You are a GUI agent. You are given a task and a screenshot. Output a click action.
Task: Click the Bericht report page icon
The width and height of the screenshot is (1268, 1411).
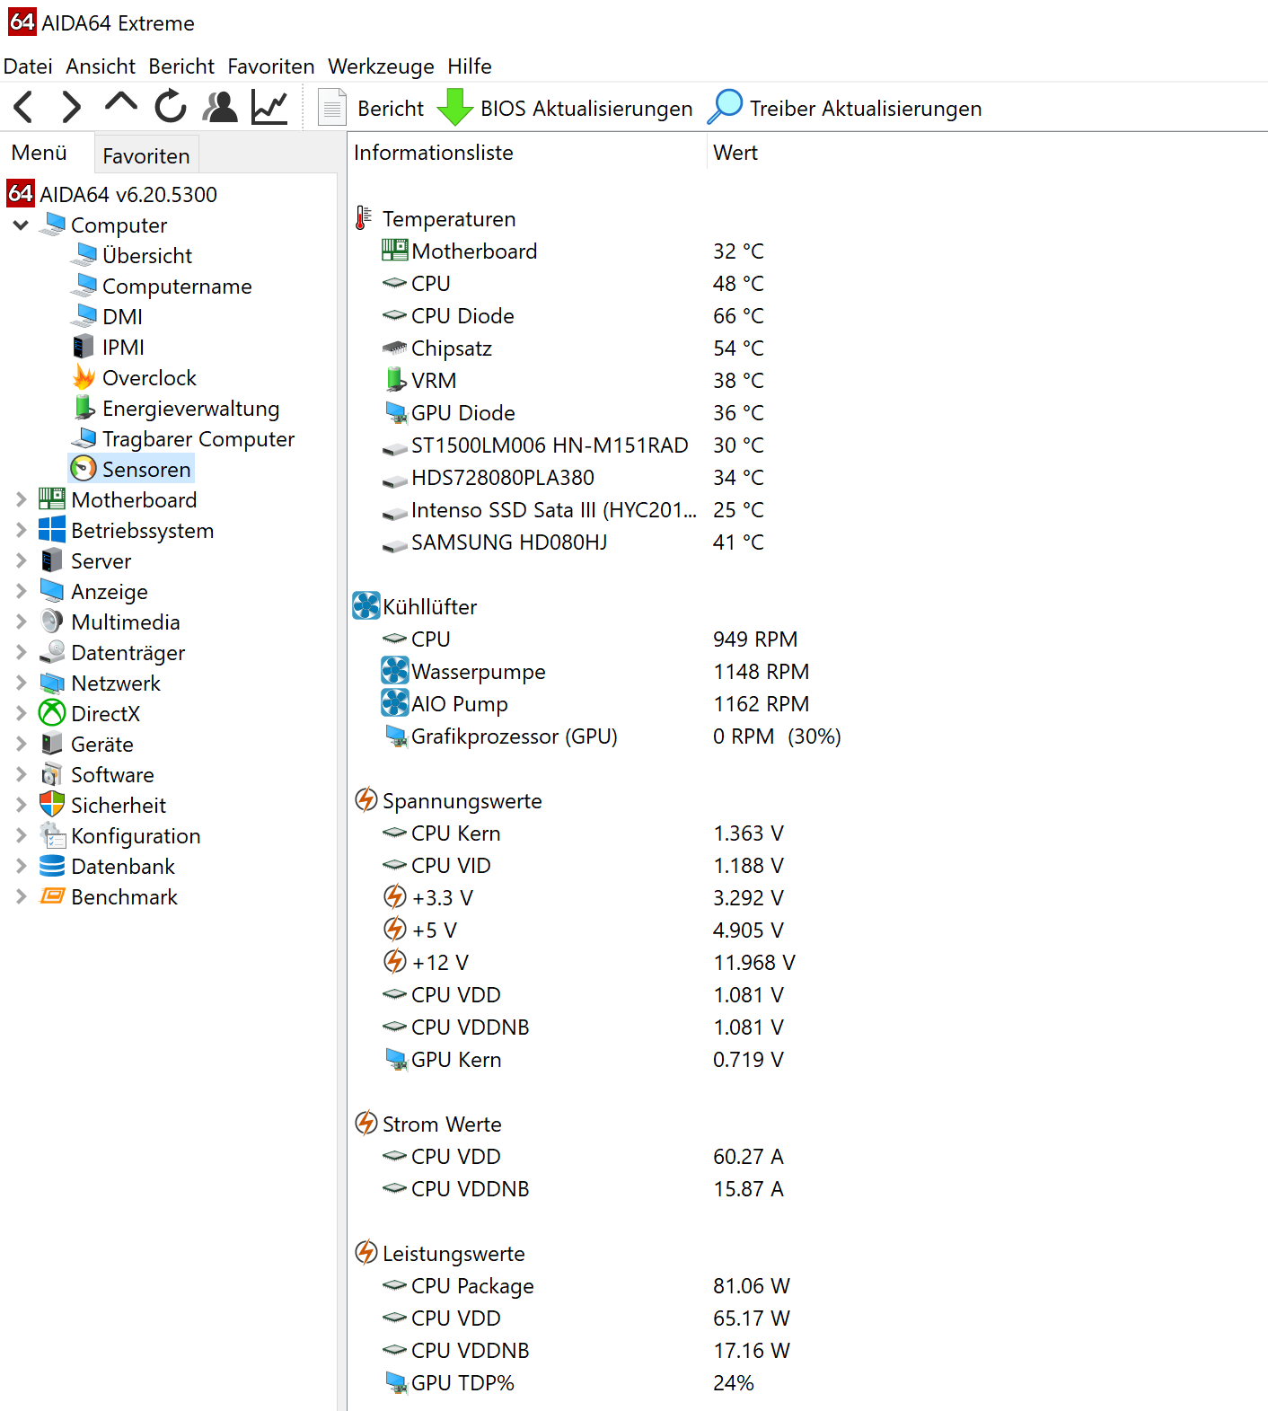332,108
